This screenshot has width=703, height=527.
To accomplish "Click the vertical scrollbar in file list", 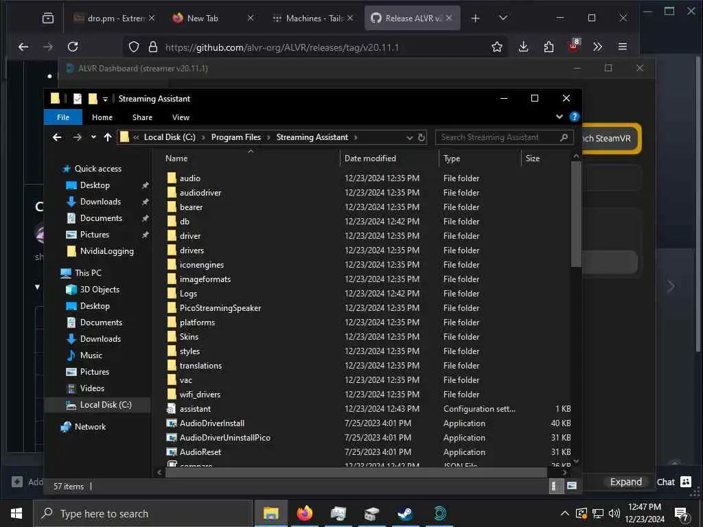I will click(x=576, y=214).
